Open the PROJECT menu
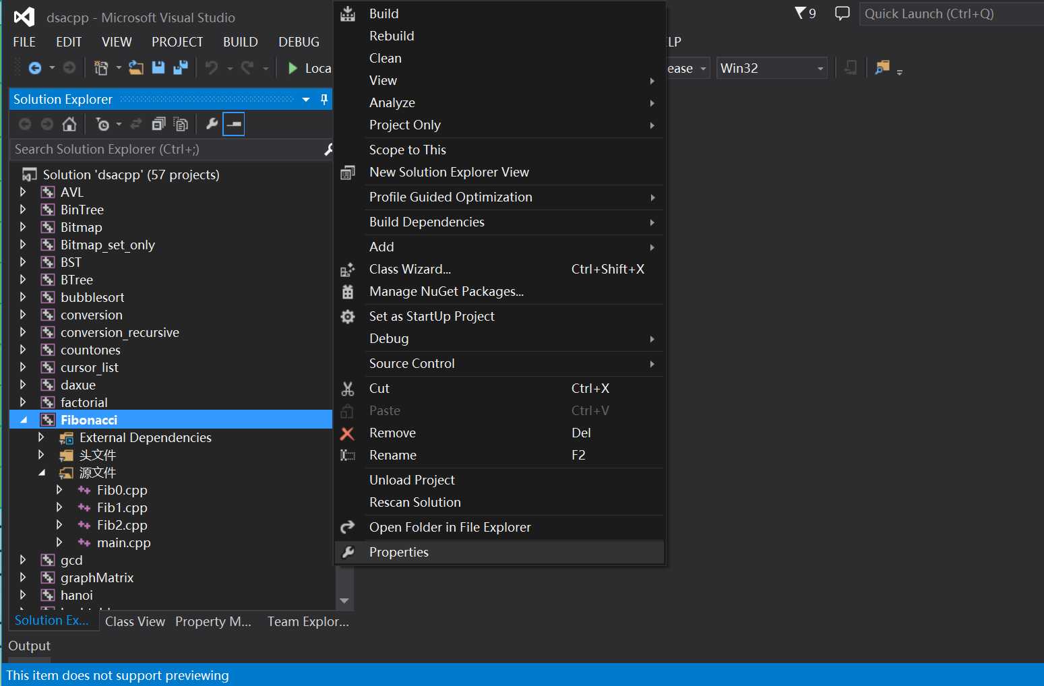The height and width of the screenshot is (686, 1044). click(177, 42)
